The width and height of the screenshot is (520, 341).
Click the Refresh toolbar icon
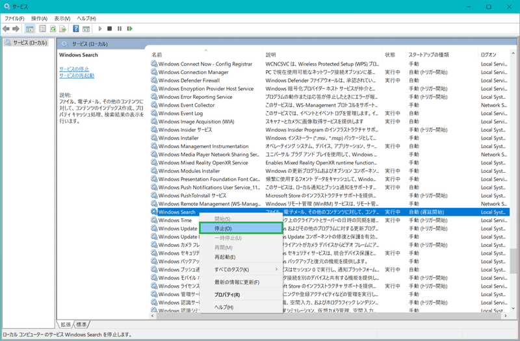pos(53,29)
